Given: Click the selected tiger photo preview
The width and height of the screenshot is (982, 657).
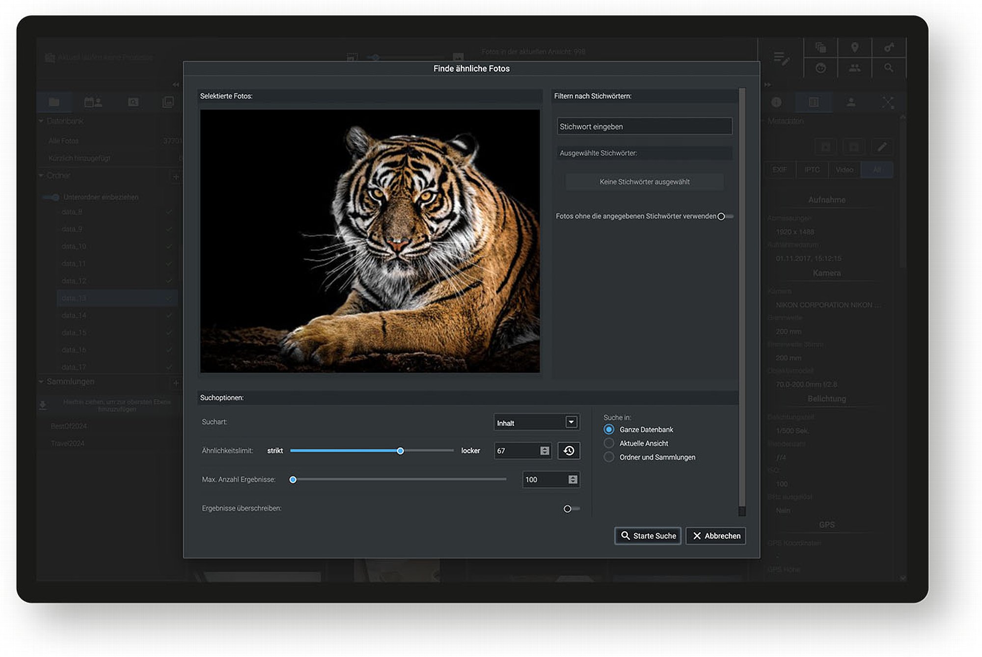Looking at the screenshot, I should tap(370, 241).
